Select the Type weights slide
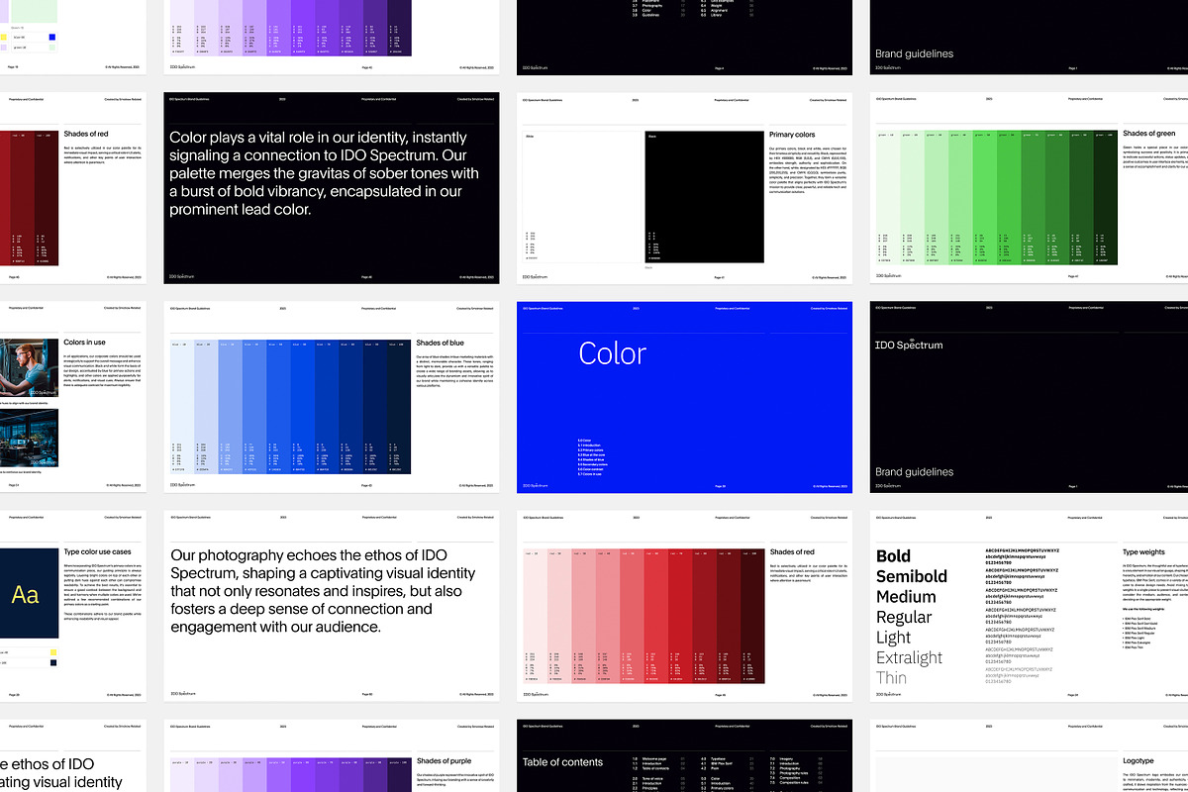1188x792 pixels. [x=1030, y=606]
